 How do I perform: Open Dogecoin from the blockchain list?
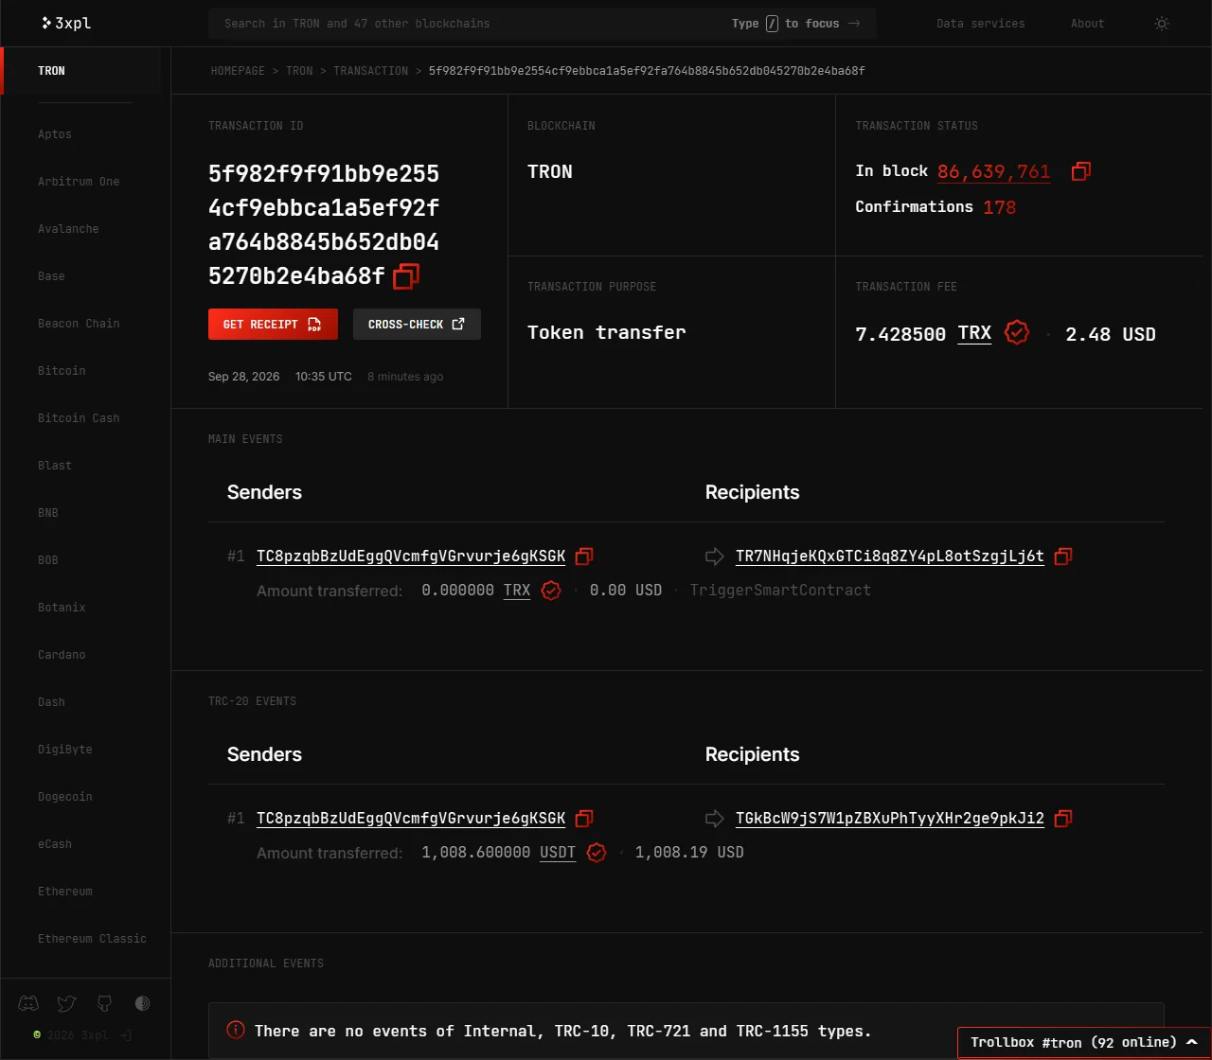[x=65, y=797]
